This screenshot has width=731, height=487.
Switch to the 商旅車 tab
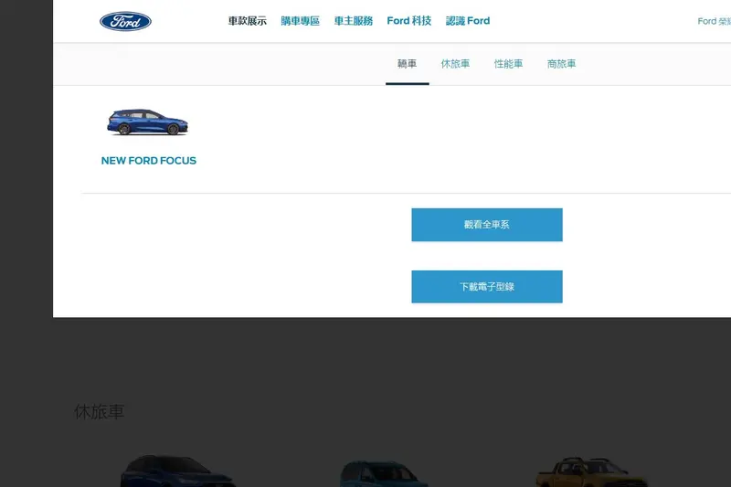click(561, 64)
